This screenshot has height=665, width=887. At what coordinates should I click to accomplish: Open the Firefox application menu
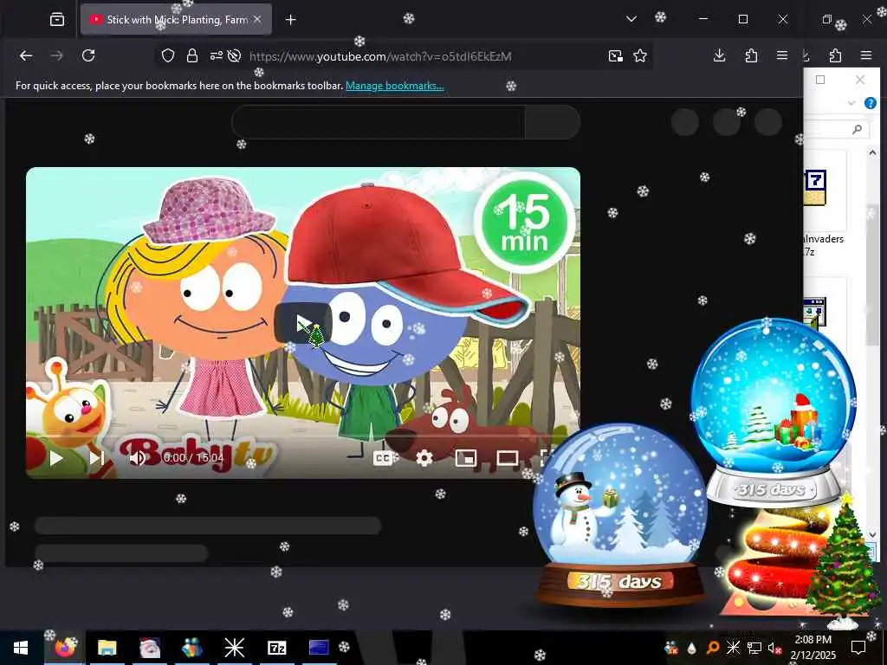(782, 55)
